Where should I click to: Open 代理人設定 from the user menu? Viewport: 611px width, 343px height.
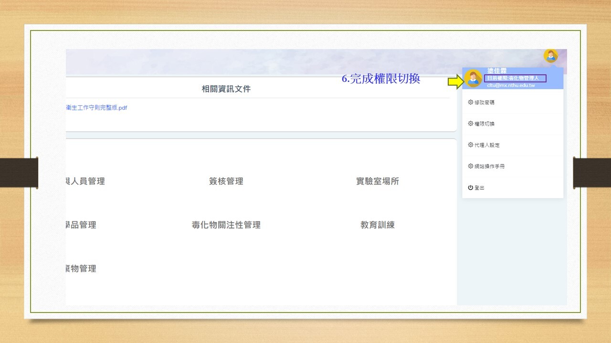[x=487, y=145]
